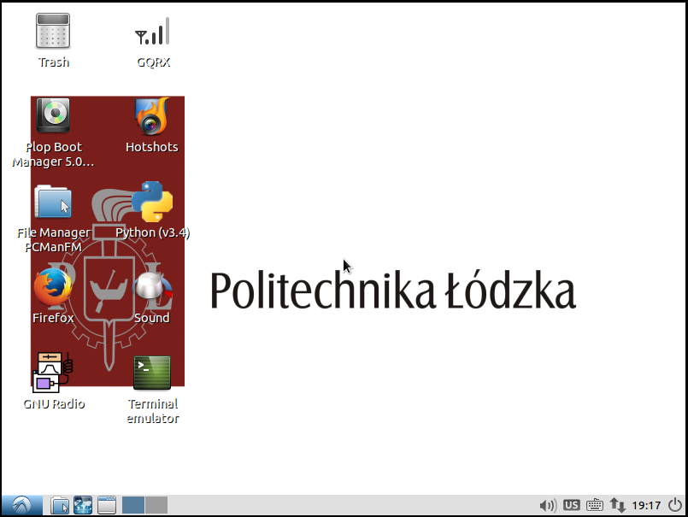Open the Lubuntu start menu button
This screenshot has width=688, height=517.
click(22, 505)
